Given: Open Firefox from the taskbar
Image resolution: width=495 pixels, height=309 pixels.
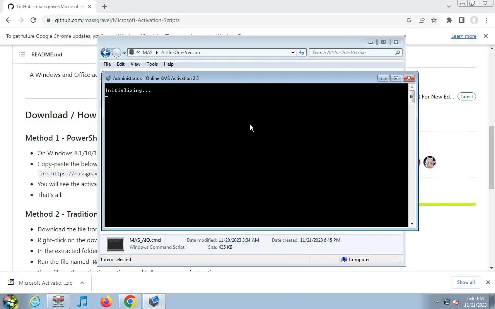Looking at the screenshot, I should point(106,301).
